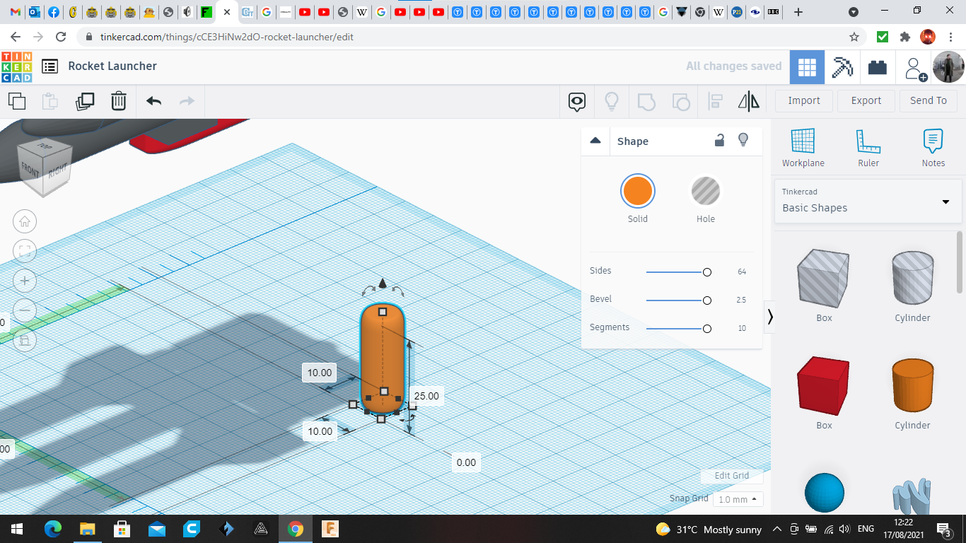
Task: Undo the last action
Action: [153, 101]
